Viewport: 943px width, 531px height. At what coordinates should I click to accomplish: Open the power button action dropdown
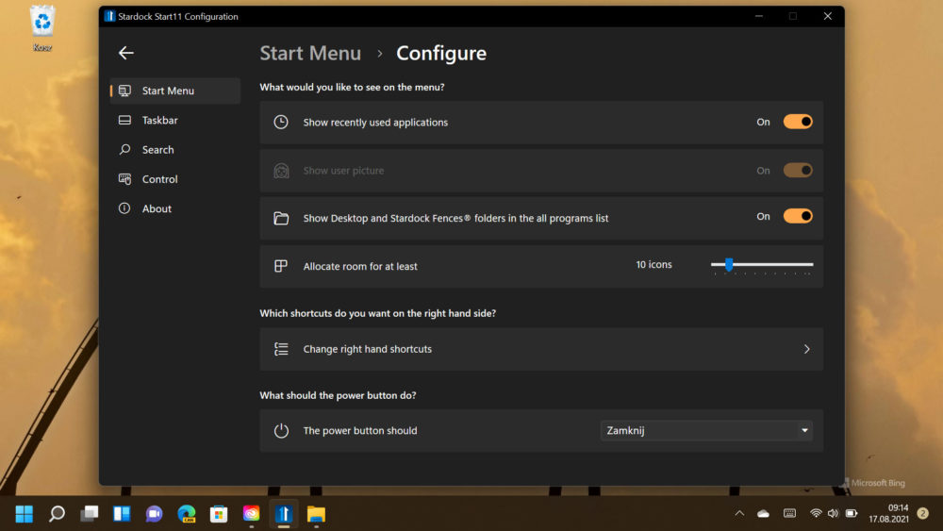pos(706,431)
